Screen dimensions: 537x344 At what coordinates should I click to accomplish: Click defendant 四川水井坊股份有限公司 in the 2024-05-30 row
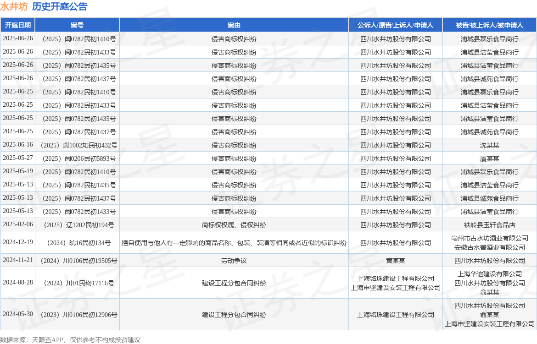[x=489, y=306]
